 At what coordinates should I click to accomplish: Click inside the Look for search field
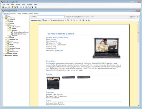coord(51,17)
